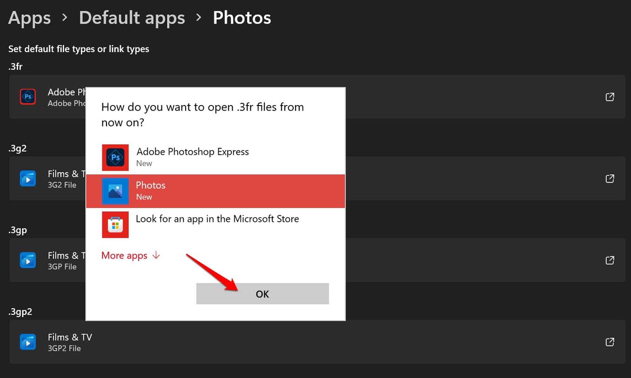Click Photoshop icon in .3fr background row
Viewport: 631px width, 378px height.
(28, 97)
